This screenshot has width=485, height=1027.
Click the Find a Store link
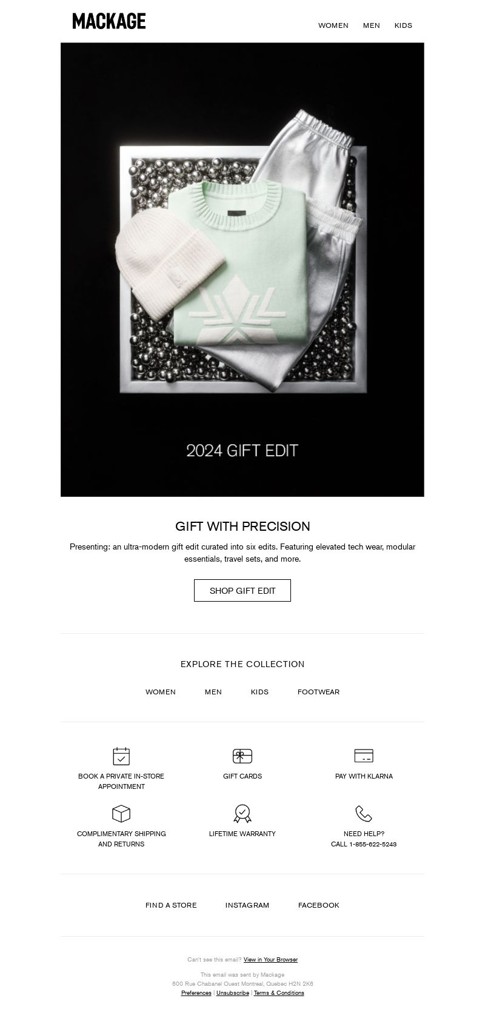point(171,905)
